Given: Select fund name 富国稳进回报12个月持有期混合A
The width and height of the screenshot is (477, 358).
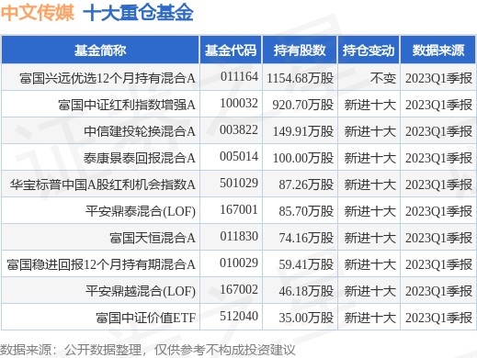Looking at the screenshot, I should [x=101, y=264].
